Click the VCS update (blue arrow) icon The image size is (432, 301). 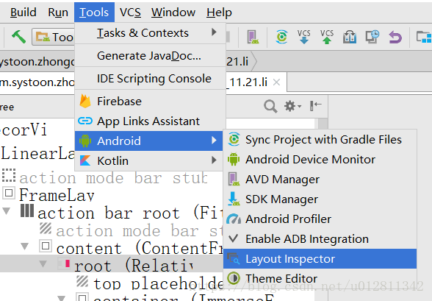coord(304,37)
